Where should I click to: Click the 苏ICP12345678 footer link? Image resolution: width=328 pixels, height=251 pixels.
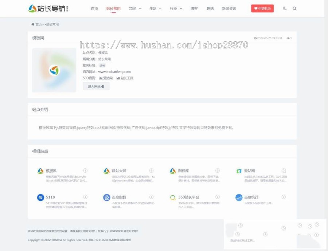pyautogui.click(x=98, y=240)
